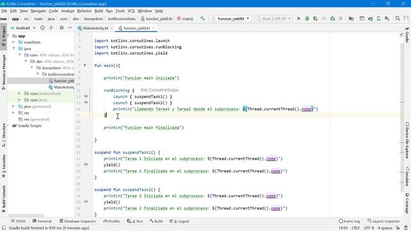Click the Project panel horizontal scrollbar
The height and width of the screenshot is (231, 411).
(x=26, y=216)
